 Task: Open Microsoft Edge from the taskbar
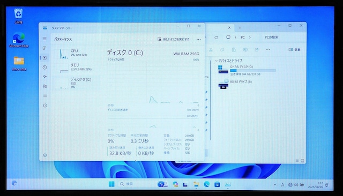point(207,184)
